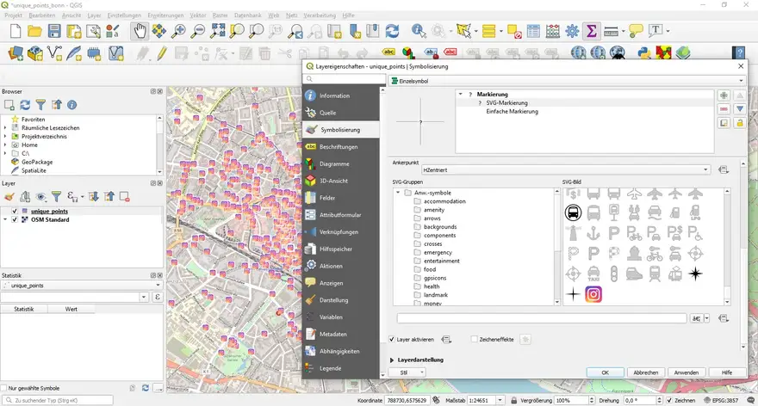758x406 pixels.
Task: Click the Layer panel filter legend icon
Action: point(56,196)
